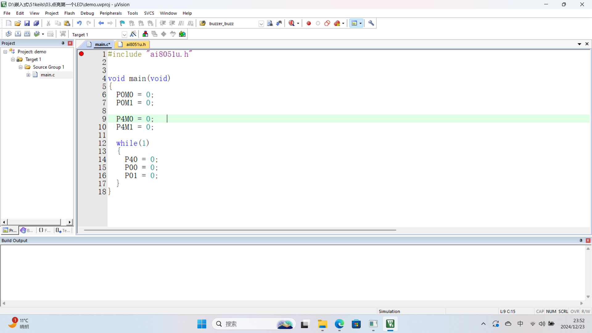Viewport: 592px width, 333px height.
Task: Open Configuration wrench icon
Action: click(x=371, y=23)
